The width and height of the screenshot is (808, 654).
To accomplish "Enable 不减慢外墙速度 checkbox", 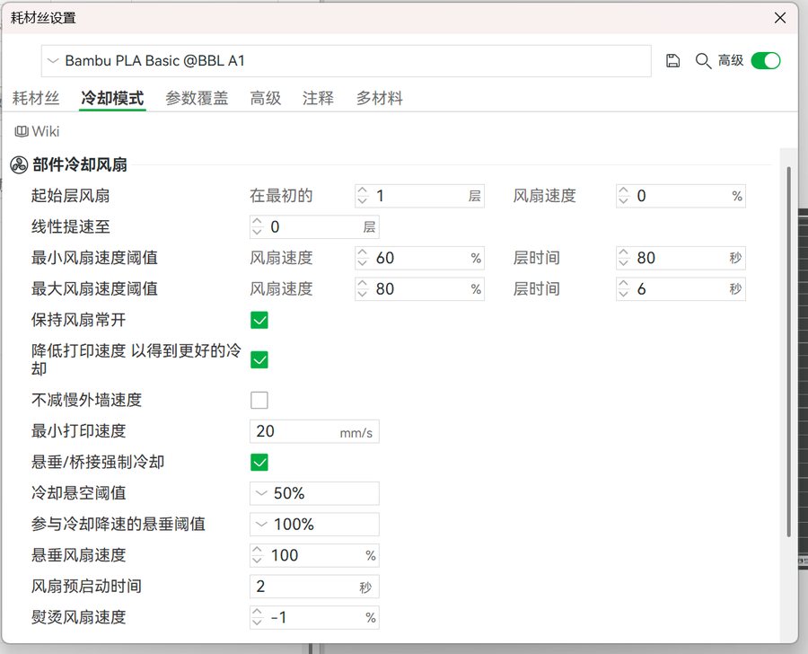I will click(x=259, y=401).
